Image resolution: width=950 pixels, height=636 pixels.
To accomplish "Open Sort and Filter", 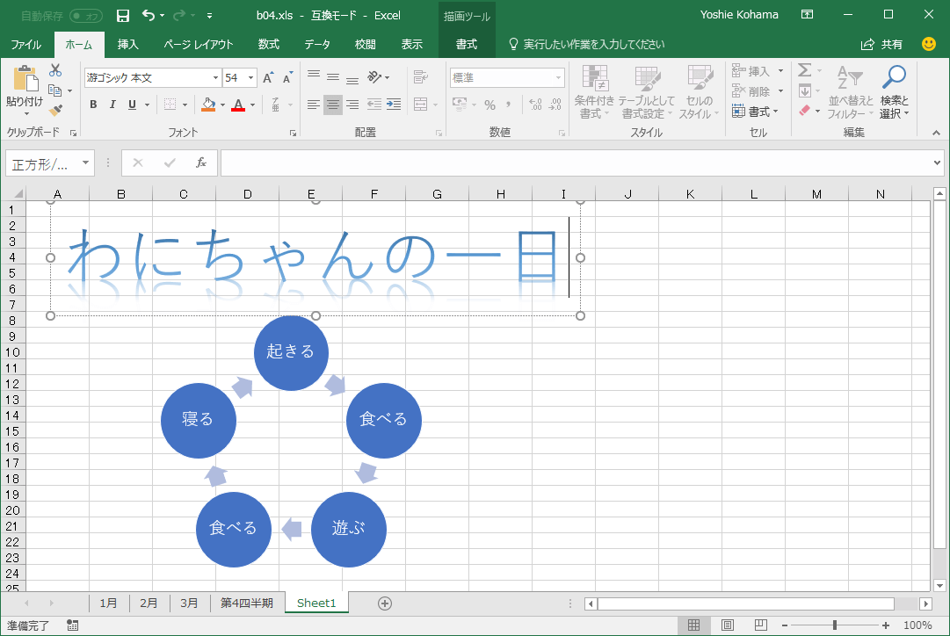I will (851, 92).
